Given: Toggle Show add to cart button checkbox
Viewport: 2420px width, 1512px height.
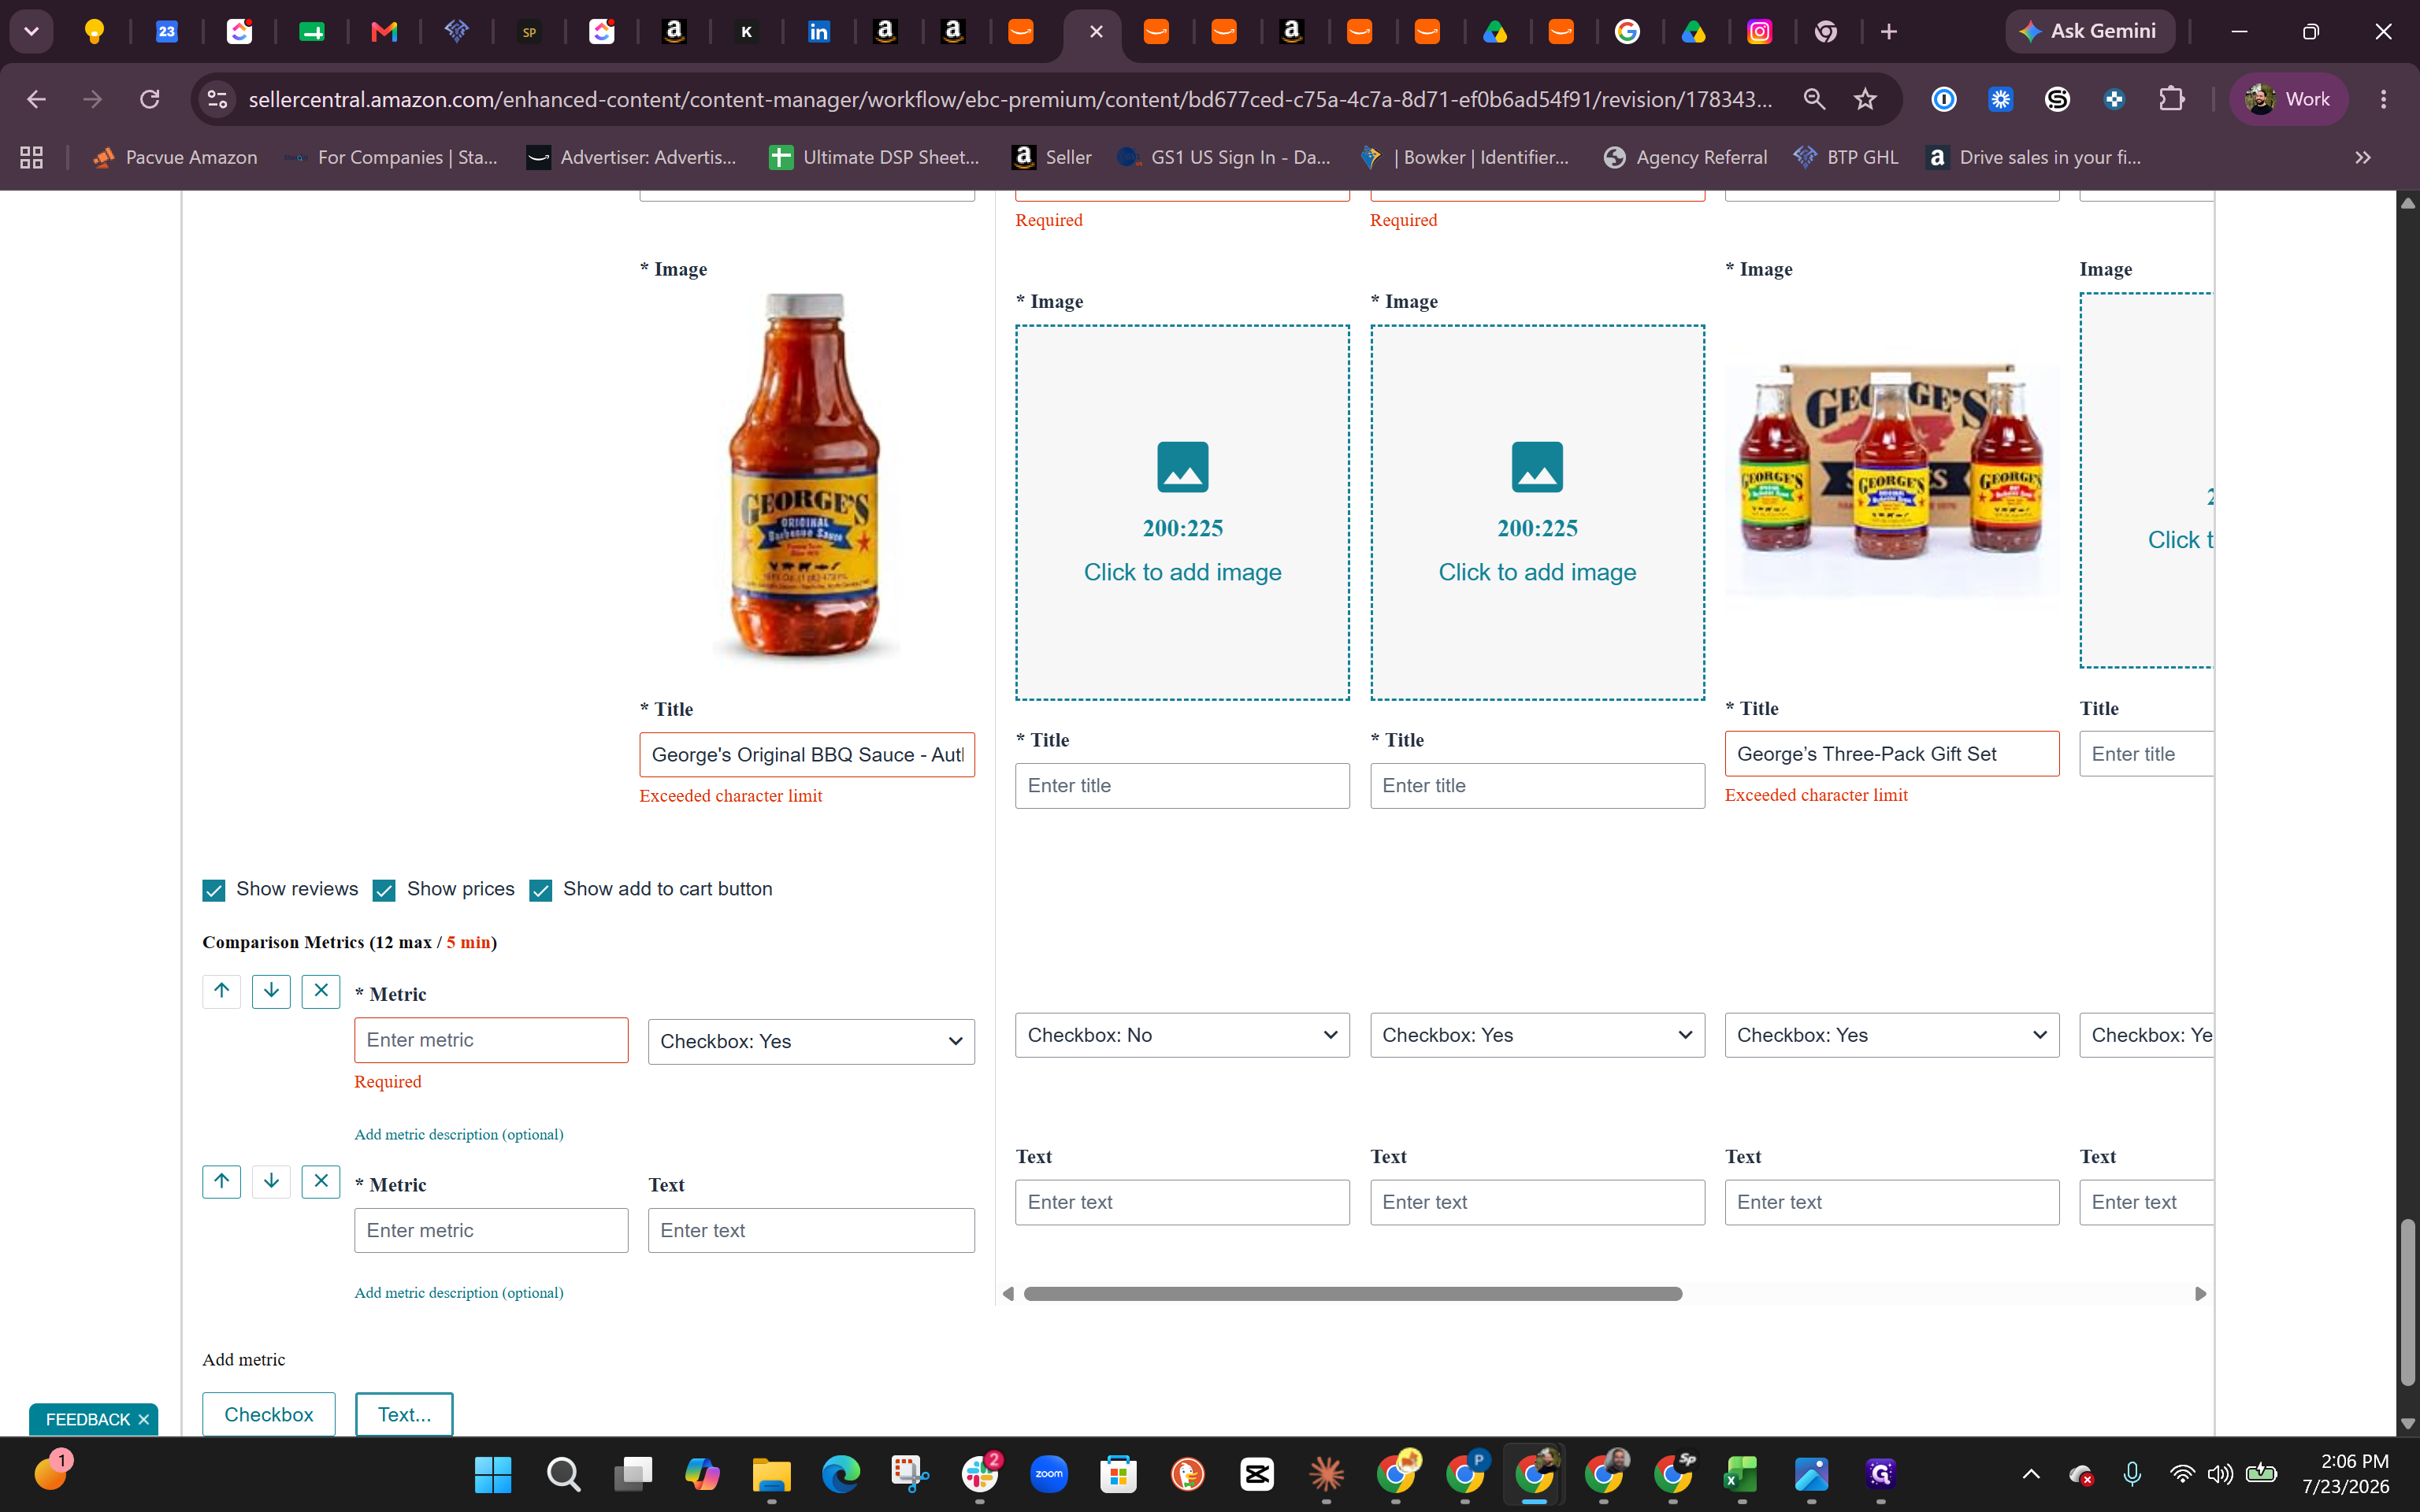Looking at the screenshot, I should (541, 890).
